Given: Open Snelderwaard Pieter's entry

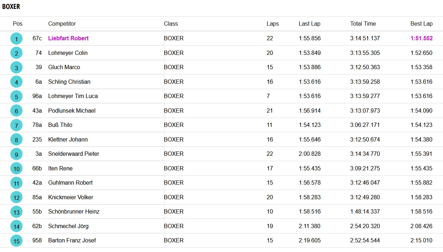Looking at the screenshot, I should 74,154.
